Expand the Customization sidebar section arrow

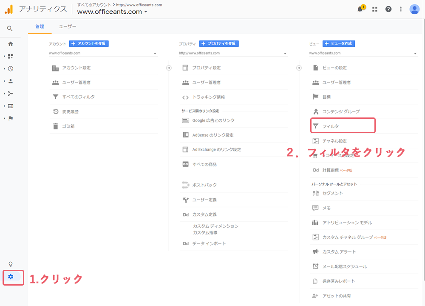[x=4, y=56]
